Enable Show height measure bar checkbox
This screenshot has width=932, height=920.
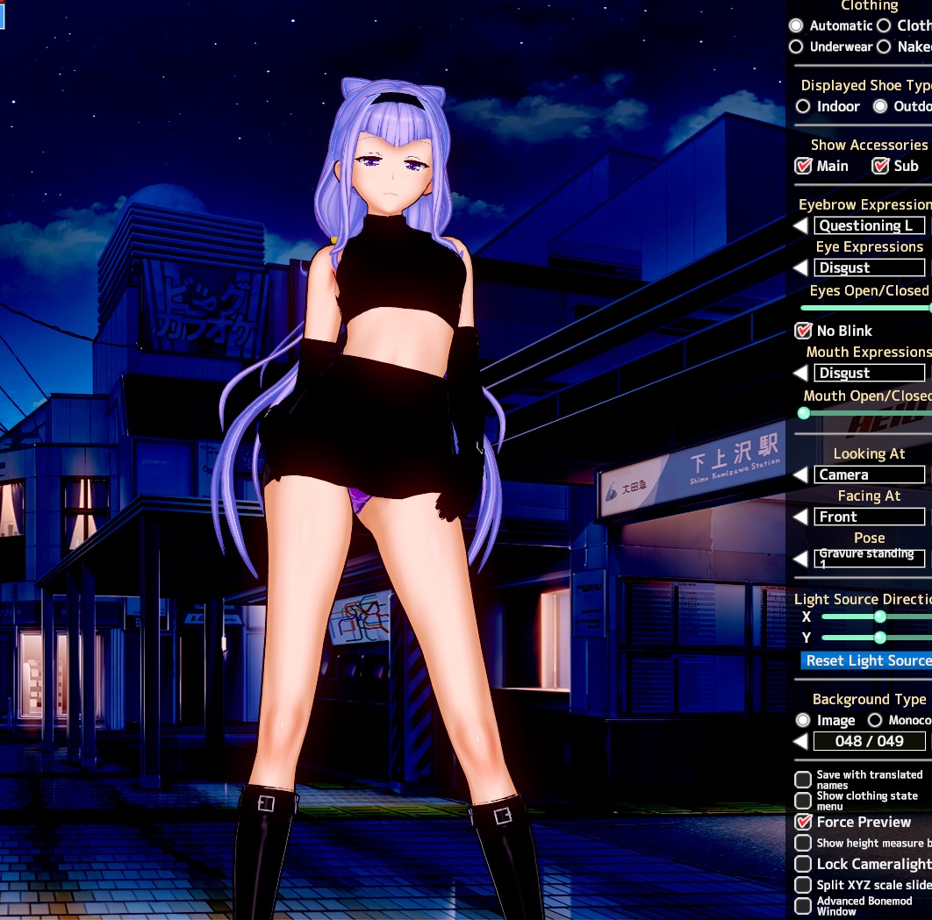point(803,843)
